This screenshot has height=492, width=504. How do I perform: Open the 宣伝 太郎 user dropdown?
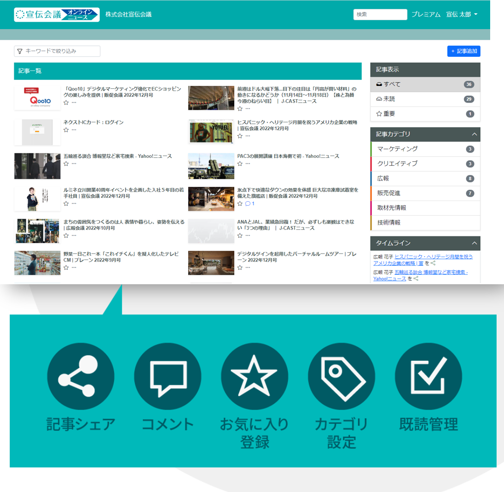coord(462,14)
